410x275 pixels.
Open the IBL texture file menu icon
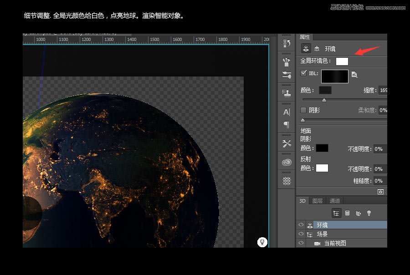[x=354, y=74]
